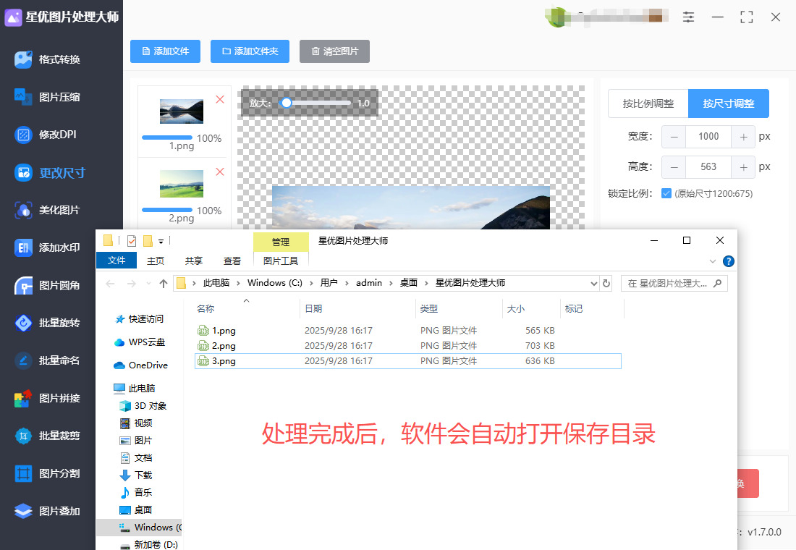Select 3.png file in Explorer
Screen dimensions: 796x550
[408, 361]
